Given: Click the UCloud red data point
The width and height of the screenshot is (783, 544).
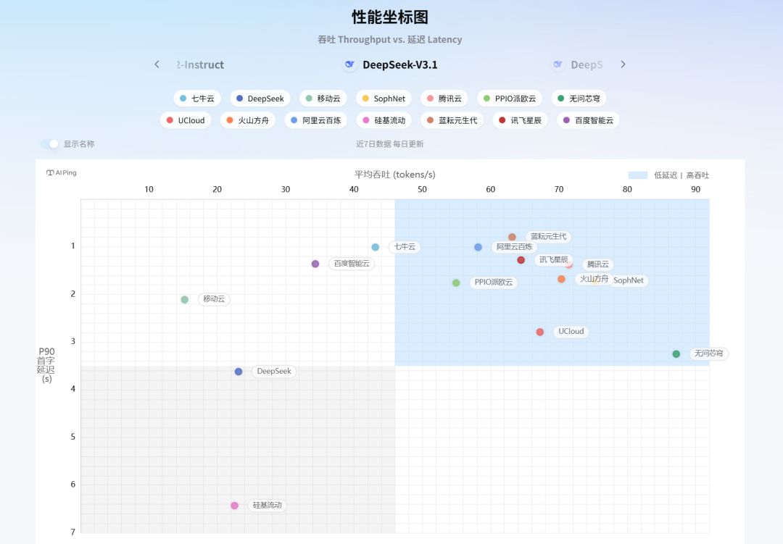Looking at the screenshot, I should point(540,332).
